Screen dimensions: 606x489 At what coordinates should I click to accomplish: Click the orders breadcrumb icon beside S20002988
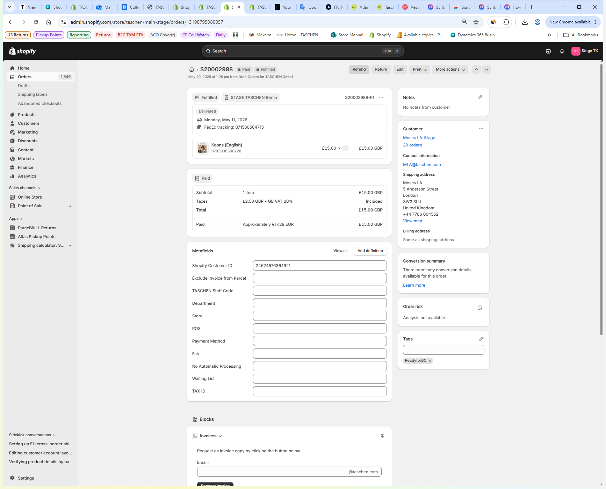pyautogui.click(x=192, y=70)
